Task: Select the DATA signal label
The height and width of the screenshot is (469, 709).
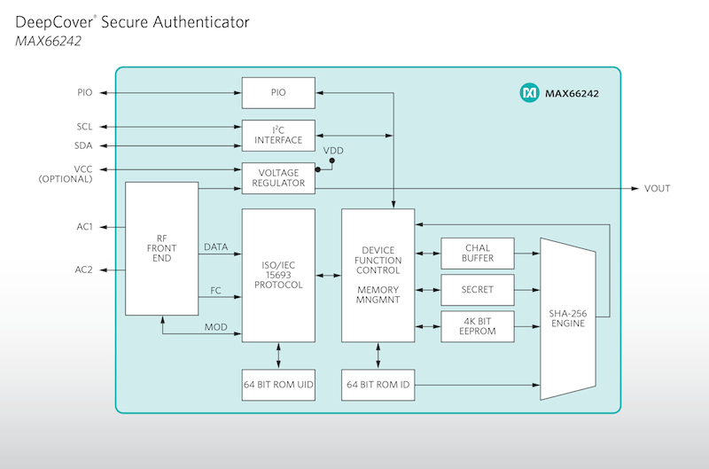Action: (x=215, y=247)
